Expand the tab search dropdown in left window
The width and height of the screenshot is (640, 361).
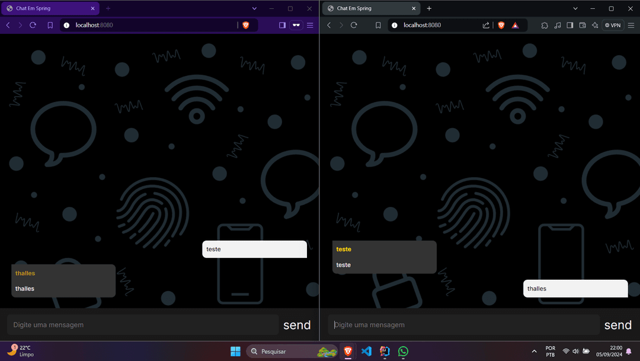click(x=254, y=9)
